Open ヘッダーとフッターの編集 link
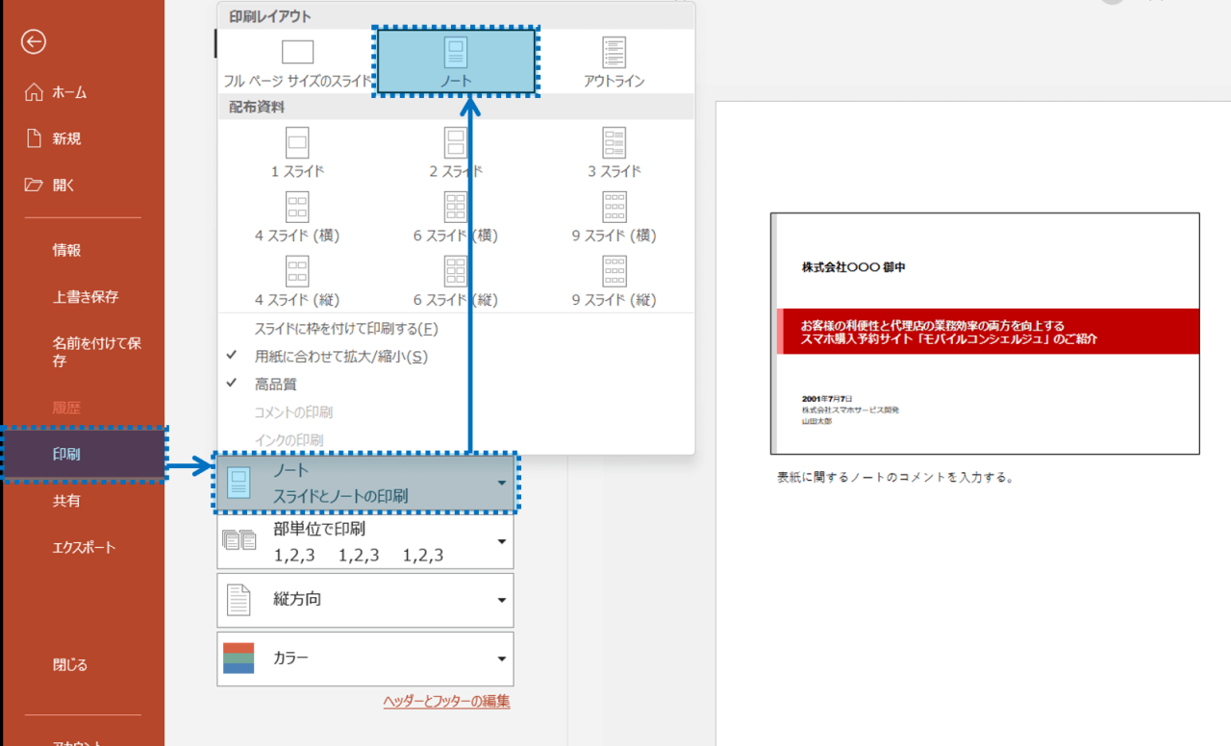The width and height of the screenshot is (1231, 746). pyautogui.click(x=446, y=702)
